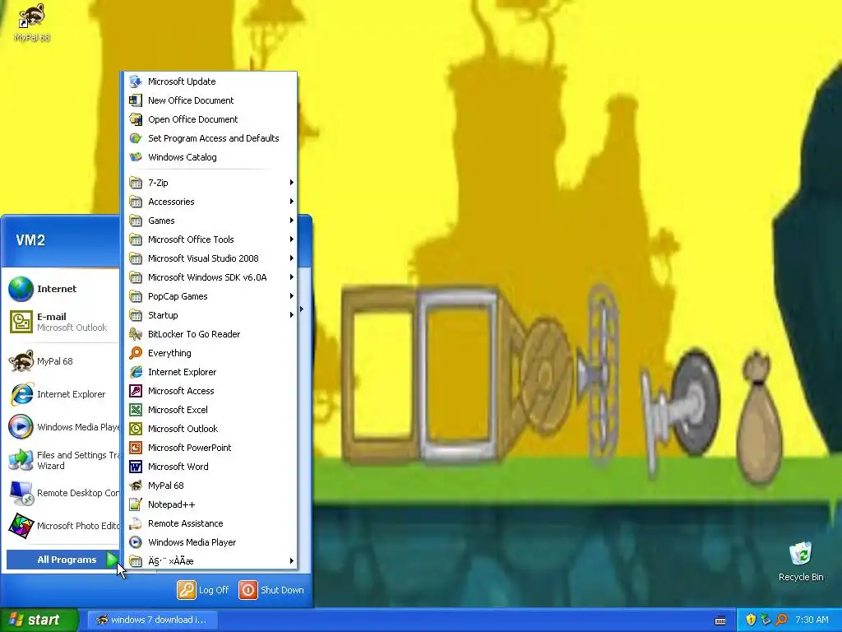Click the Start button on taskbar
Screen dimensions: 842x632
pos(38,620)
